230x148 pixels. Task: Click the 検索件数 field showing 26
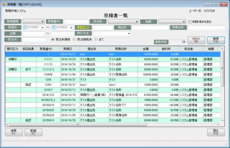[178, 42]
